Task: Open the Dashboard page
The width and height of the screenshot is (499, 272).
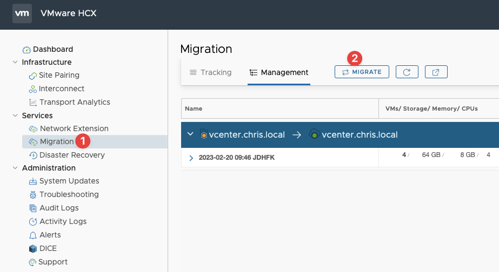Action: [53, 49]
